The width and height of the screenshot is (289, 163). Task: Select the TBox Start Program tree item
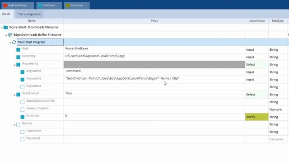pyautogui.click(x=40, y=42)
